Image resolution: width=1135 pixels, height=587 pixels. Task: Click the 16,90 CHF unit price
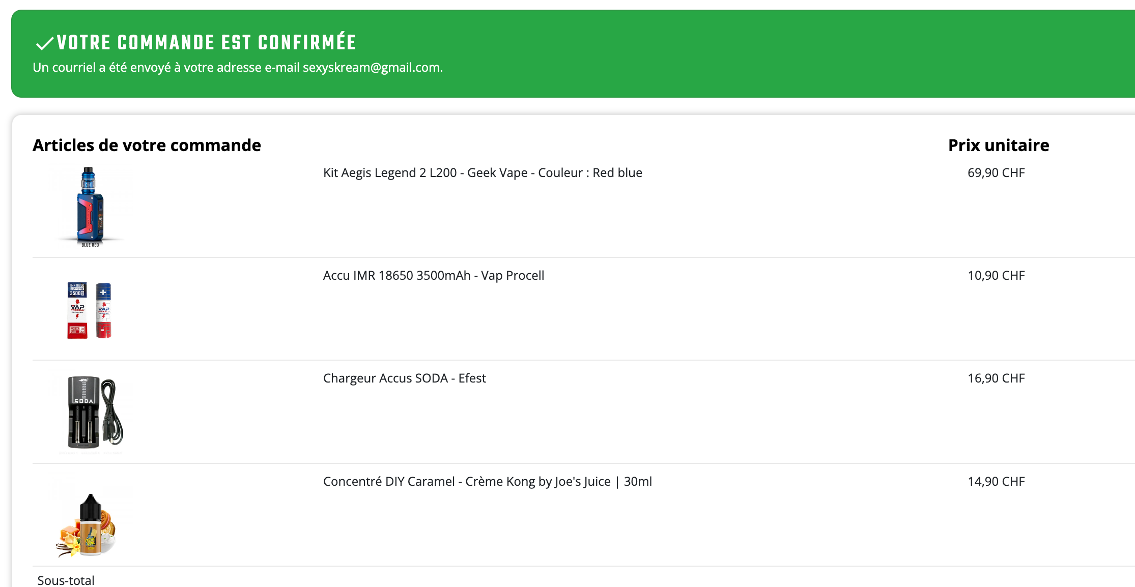[x=996, y=378]
